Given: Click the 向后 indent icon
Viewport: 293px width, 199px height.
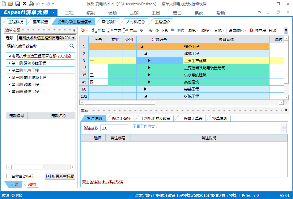Looking at the screenshot, I should (126, 30).
